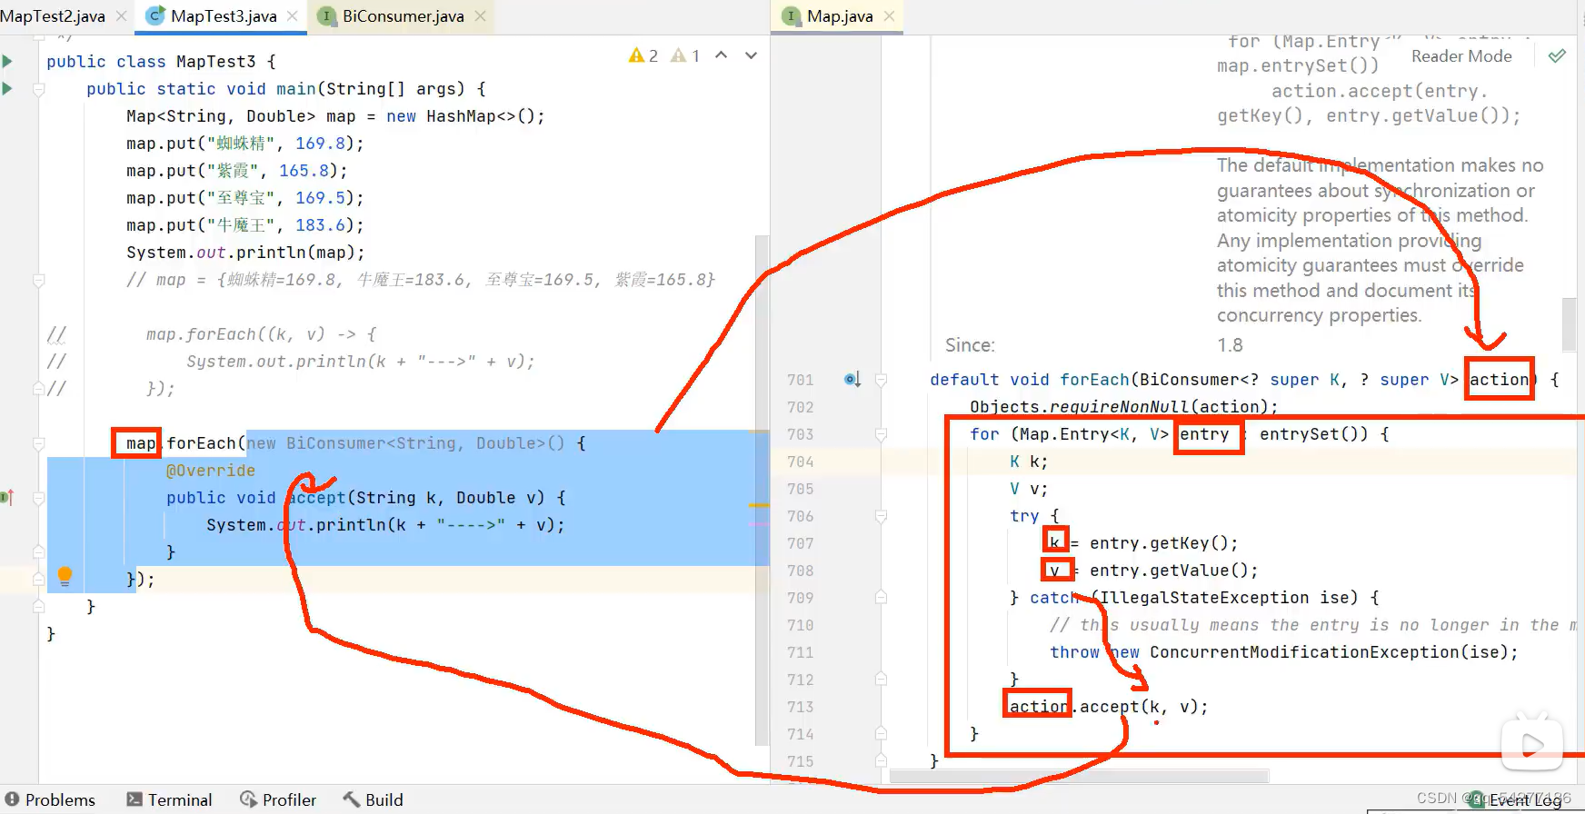This screenshot has height=814, width=1585.
Task: Go to next highlighted error arrow
Action: pos(751,55)
